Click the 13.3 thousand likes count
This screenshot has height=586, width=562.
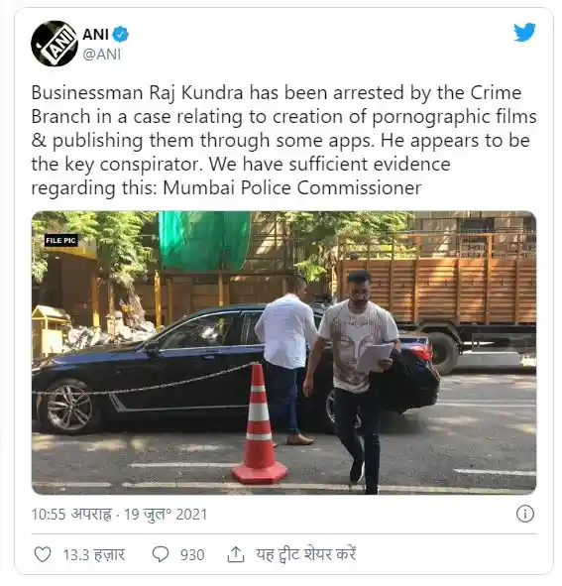click(94, 554)
